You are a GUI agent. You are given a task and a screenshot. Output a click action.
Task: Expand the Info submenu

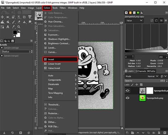(60, 97)
